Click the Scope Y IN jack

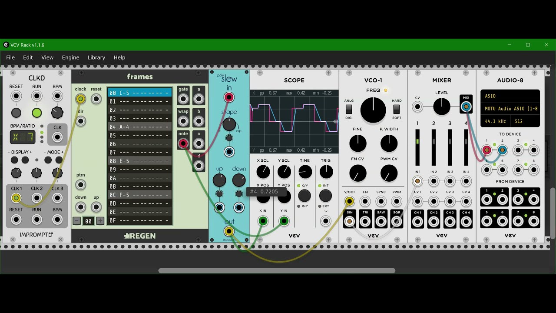point(284,221)
